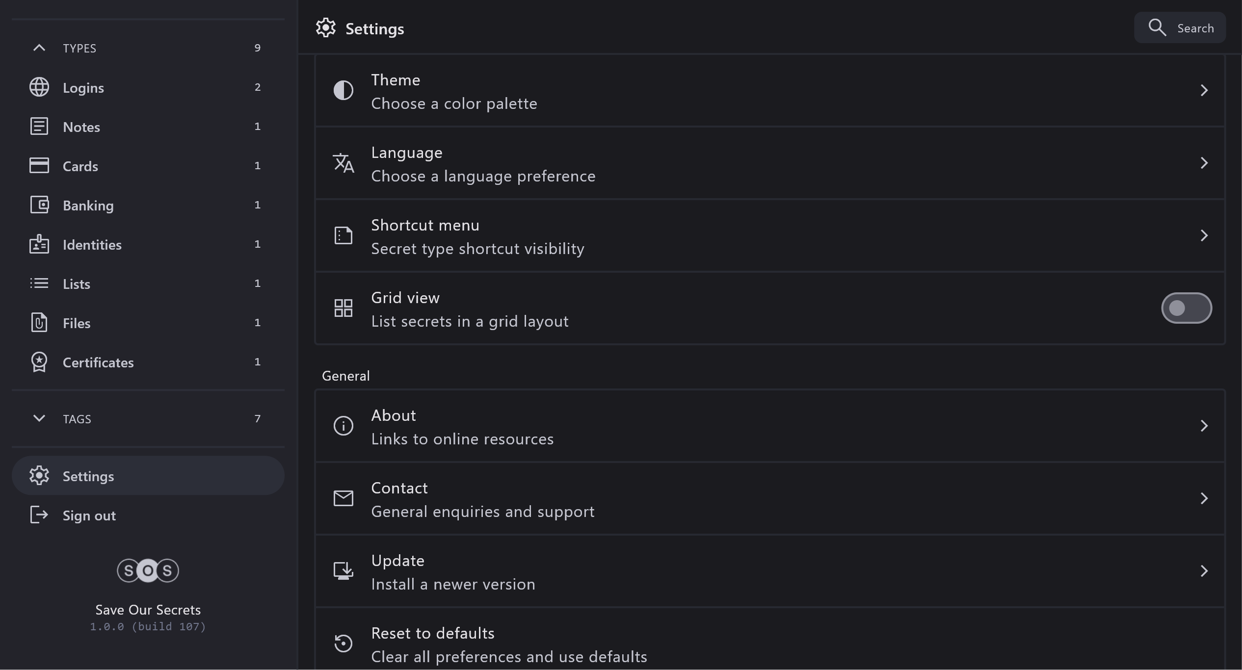
Task: Open Shortcut menu settings chevron arrow
Action: [x=1204, y=236]
